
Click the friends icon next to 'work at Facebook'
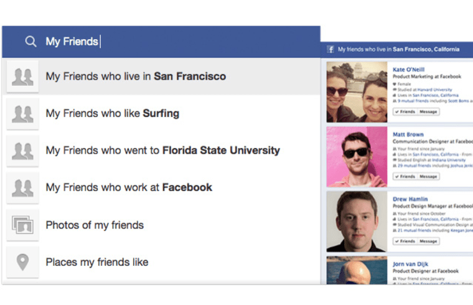coord(22,187)
